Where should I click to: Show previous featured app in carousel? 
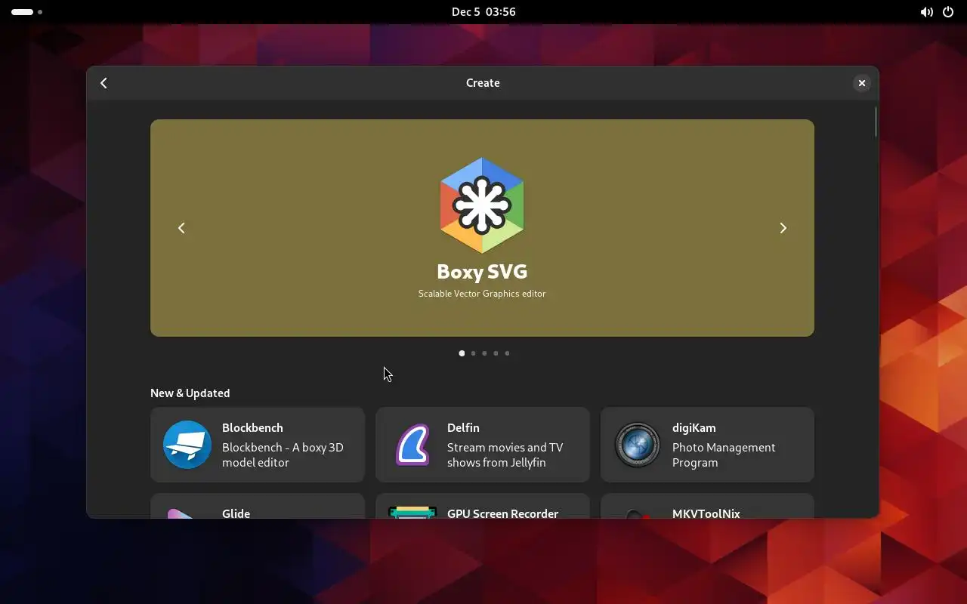click(x=181, y=228)
